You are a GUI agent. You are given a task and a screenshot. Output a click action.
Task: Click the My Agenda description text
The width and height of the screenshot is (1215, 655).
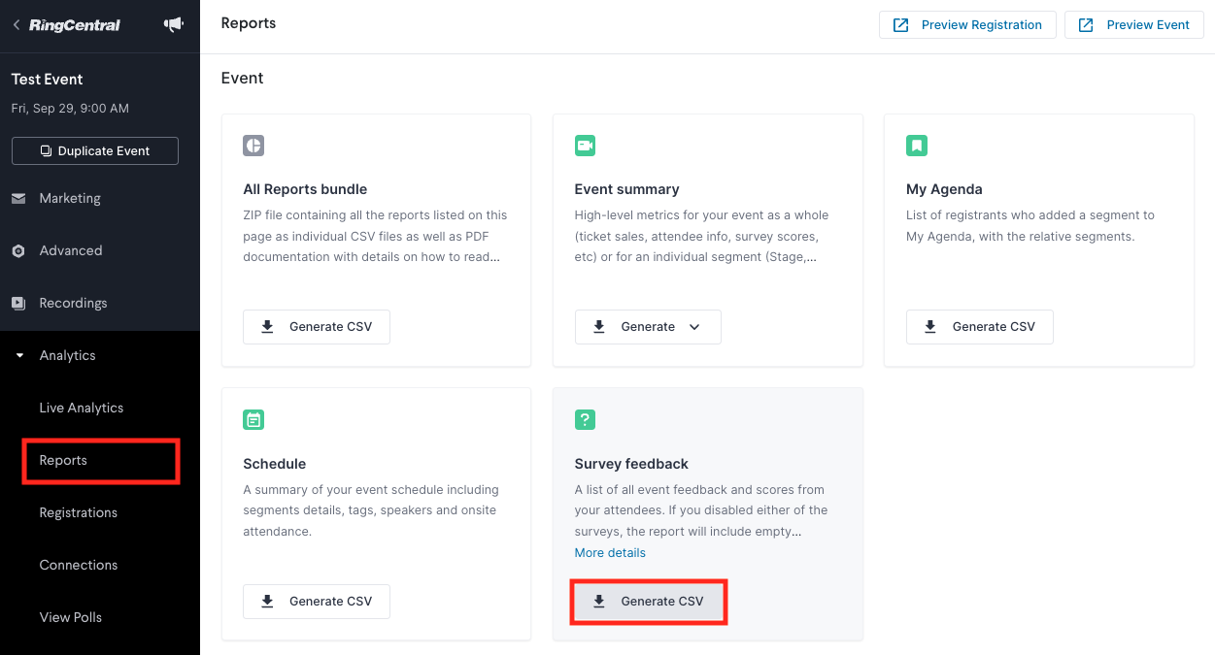pyautogui.click(x=1030, y=226)
